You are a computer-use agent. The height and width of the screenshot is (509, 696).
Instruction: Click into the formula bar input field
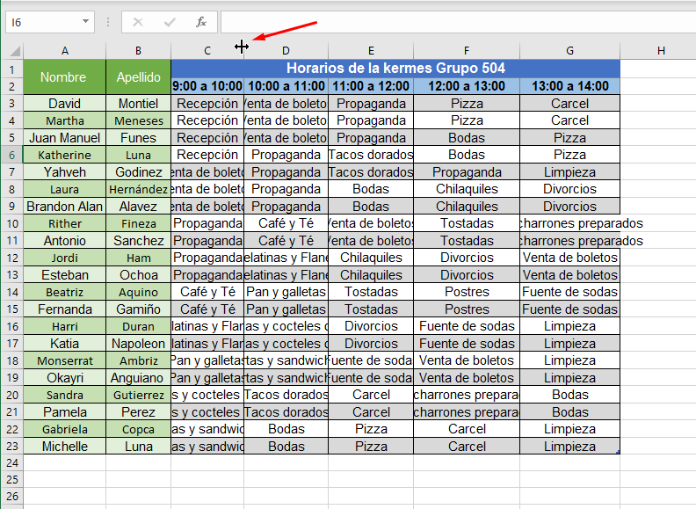pos(455,22)
